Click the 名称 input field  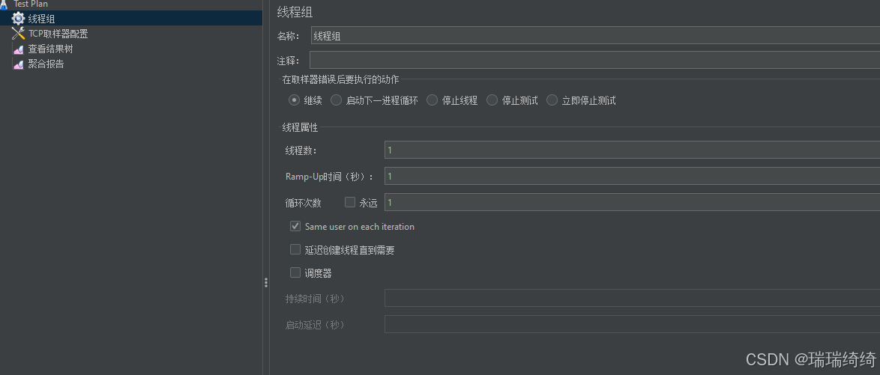[x=595, y=36]
